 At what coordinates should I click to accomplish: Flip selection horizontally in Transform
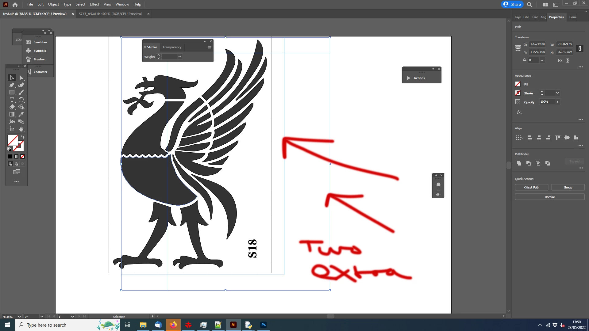(560, 60)
